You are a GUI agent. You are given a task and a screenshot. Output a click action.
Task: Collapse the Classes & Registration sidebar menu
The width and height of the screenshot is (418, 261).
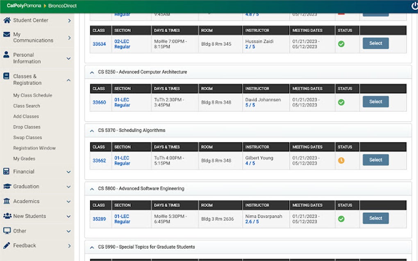click(x=68, y=80)
